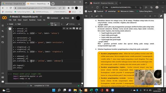This screenshot has width=166, height=93.
Task: Zoom out the PDF with minus icon
Action: coord(145,16)
